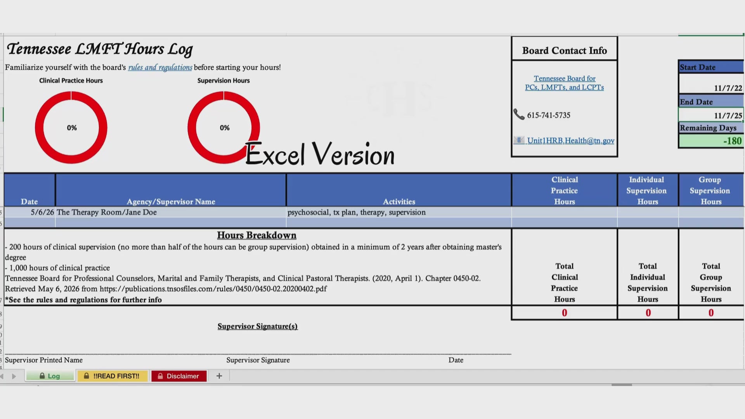Select the date cell 5/6/26
Image resolution: width=745 pixels, height=419 pixels.
coord(30,212)
